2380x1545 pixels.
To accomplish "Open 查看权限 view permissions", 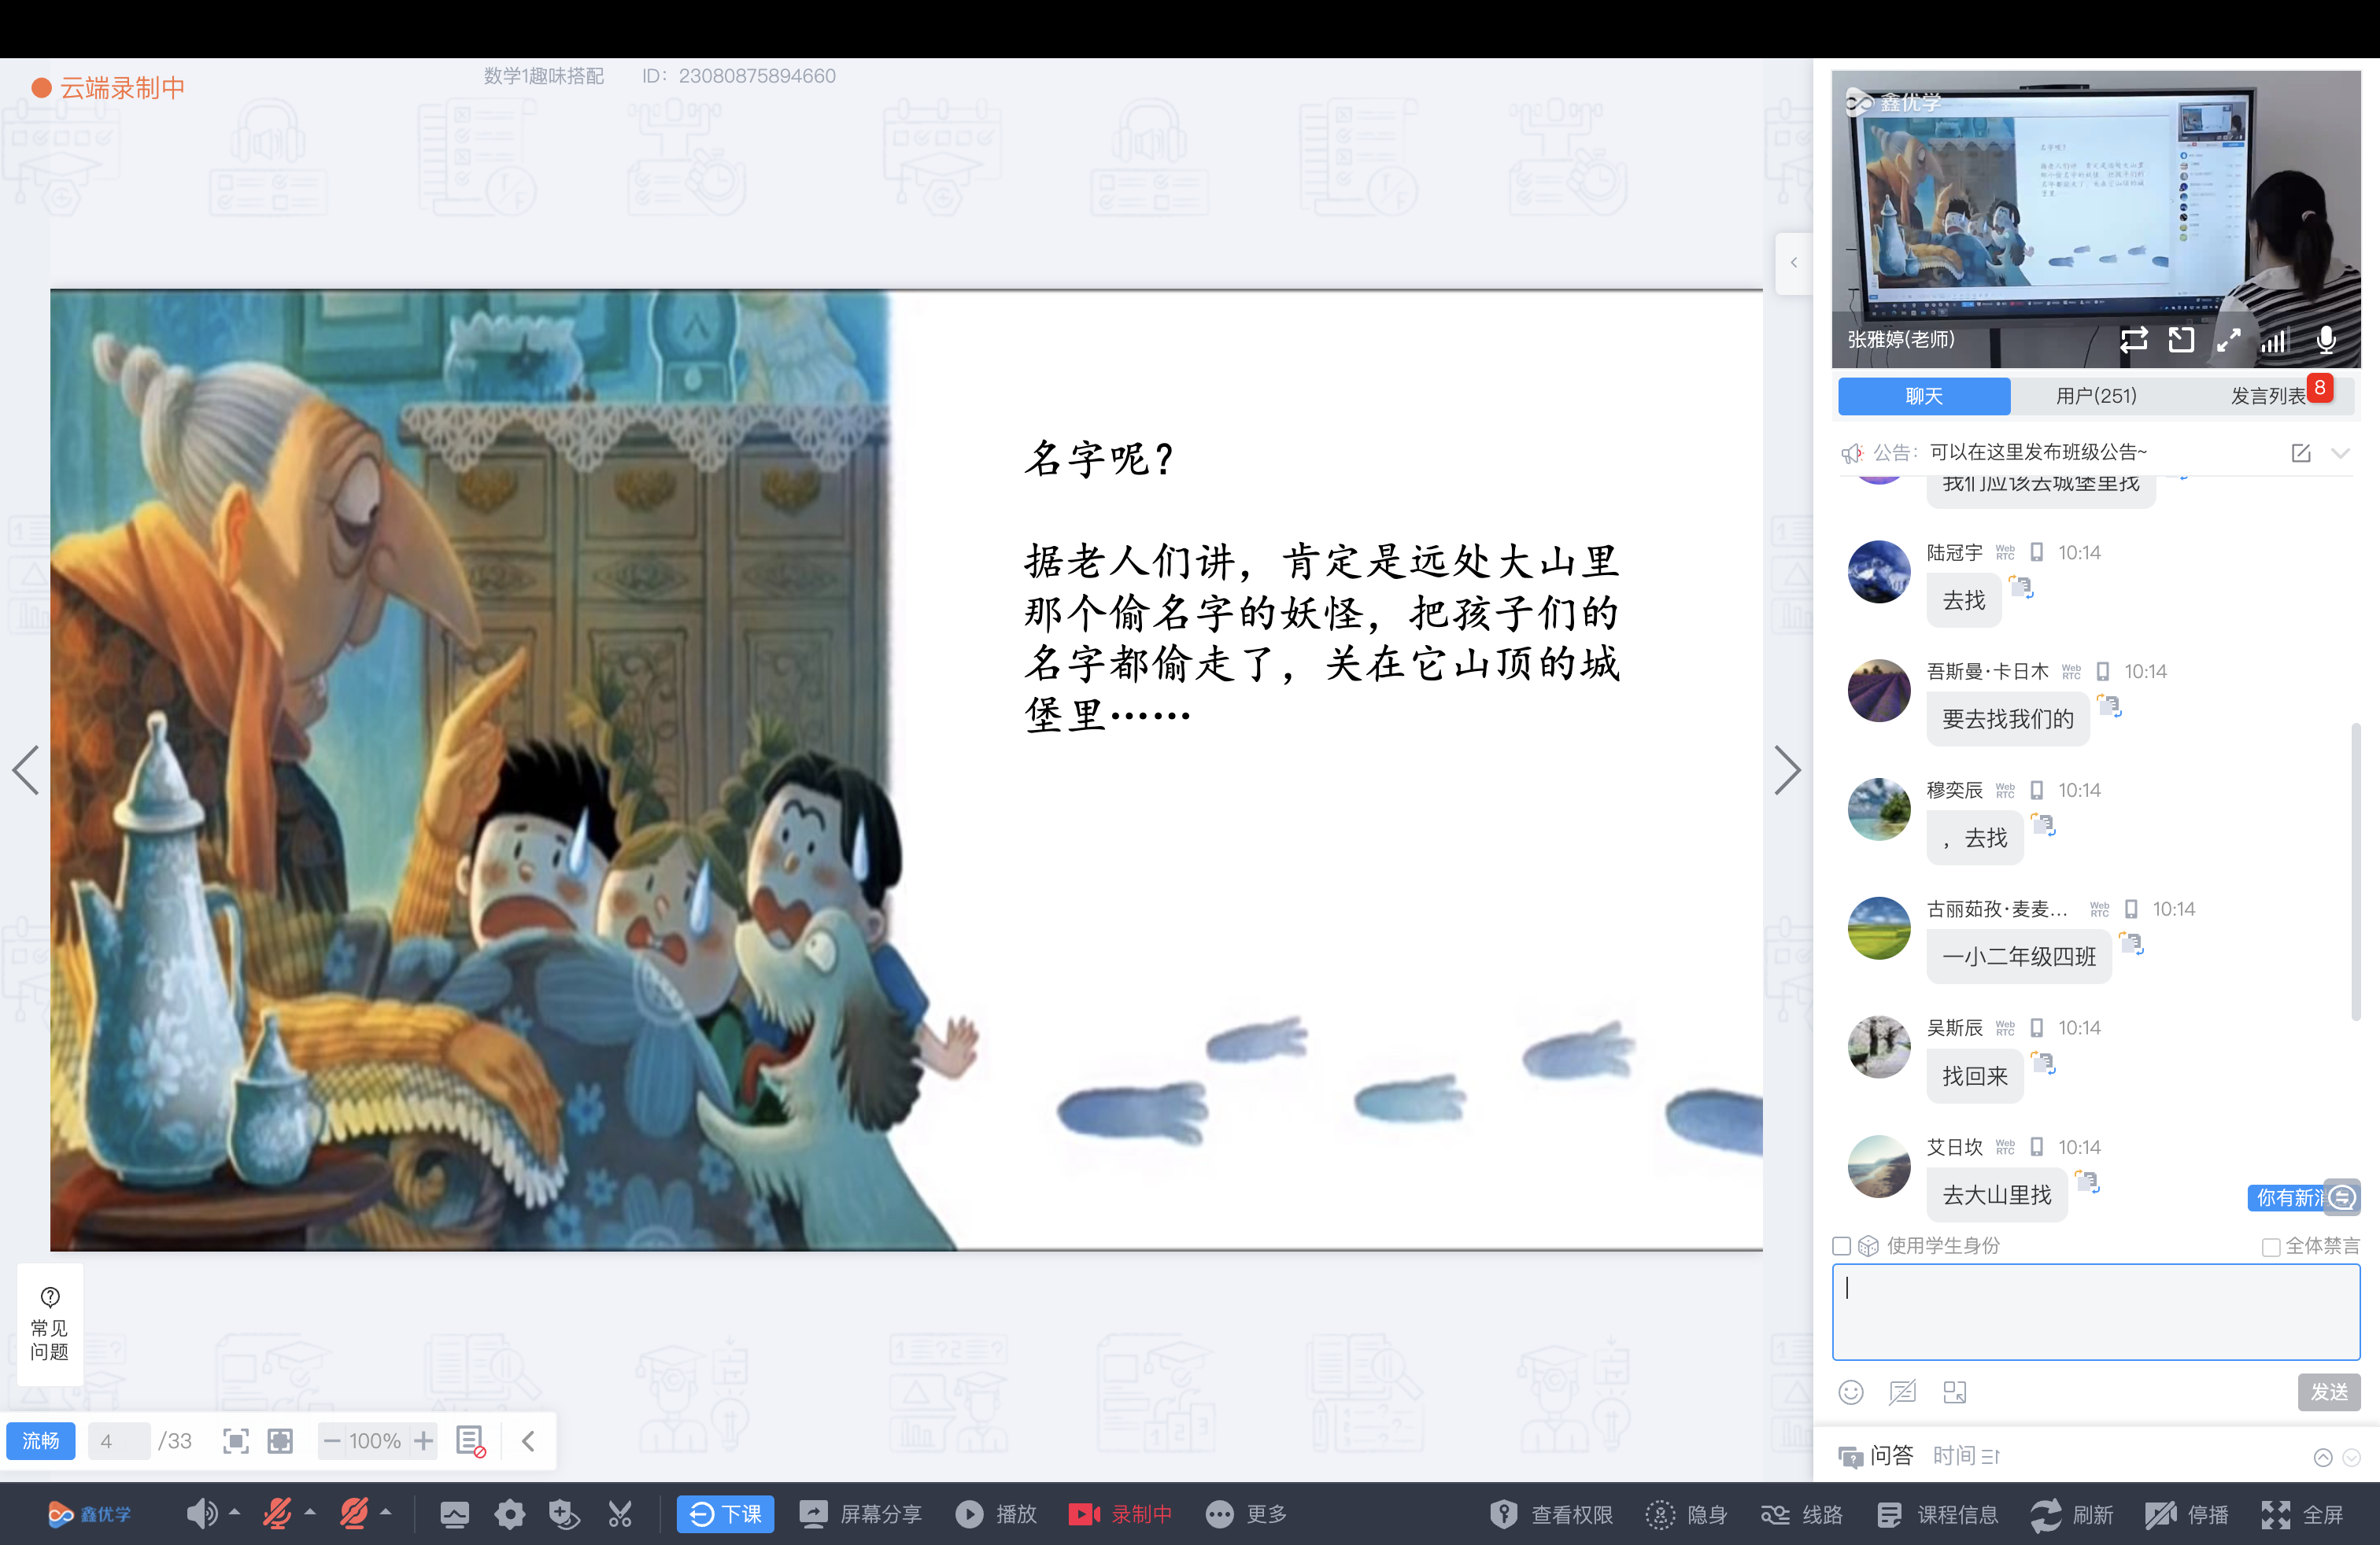I will [1551, 1515].
